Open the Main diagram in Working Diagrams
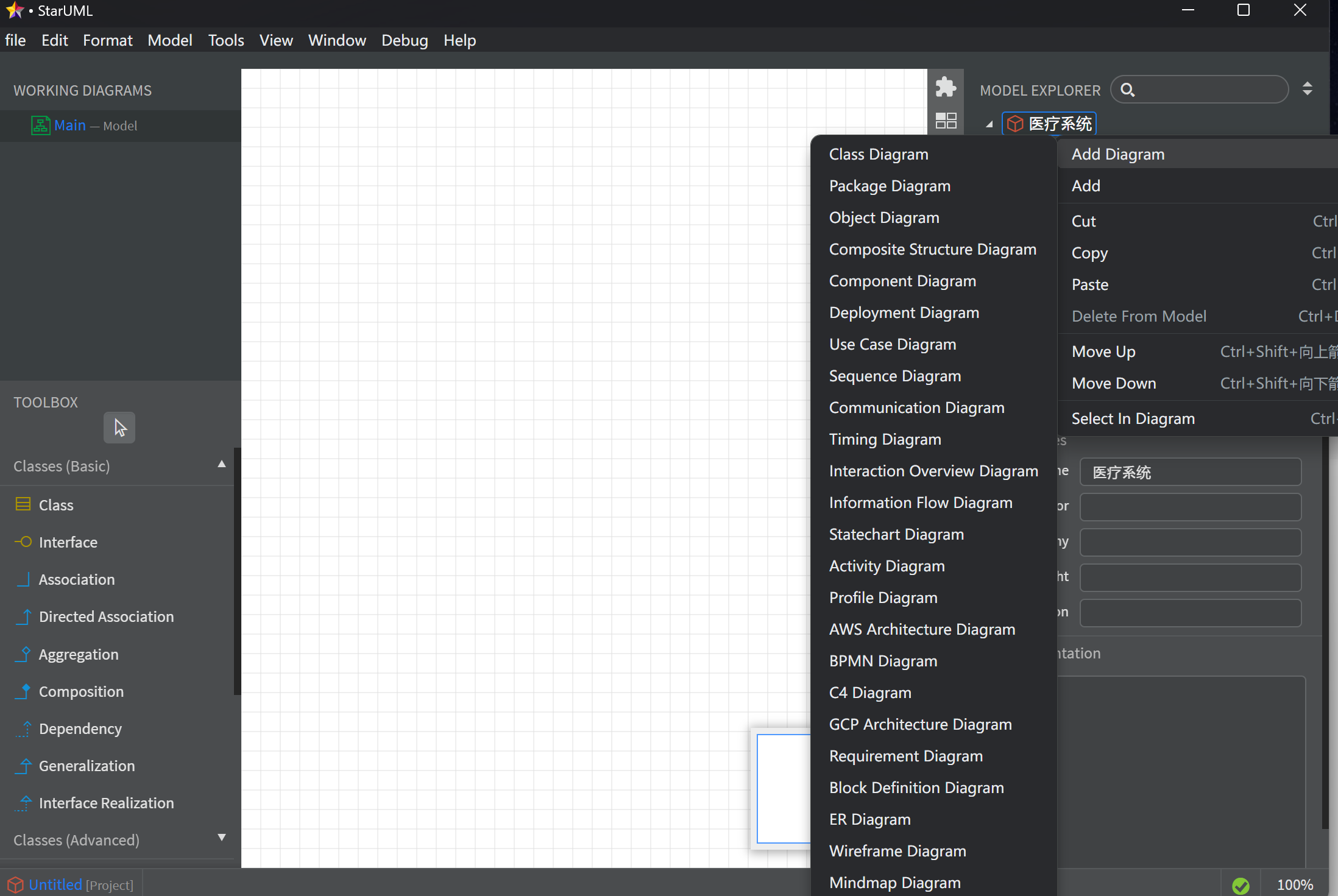 coord(69,125)
